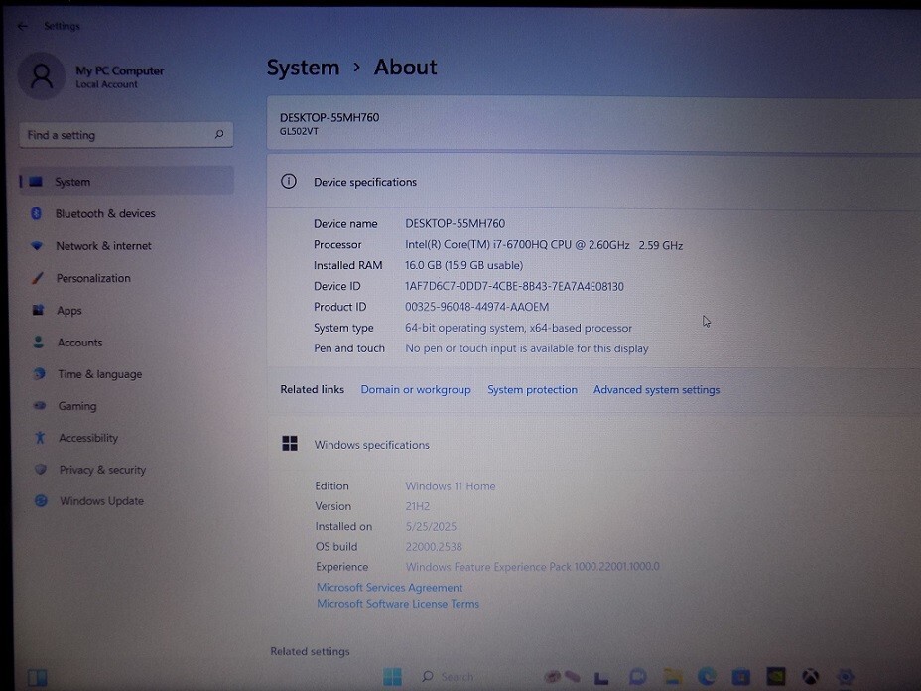The image size is (921, 691).
Task: Launch Microsoft Edge from the taskbar
Action: tap(707, 677)
